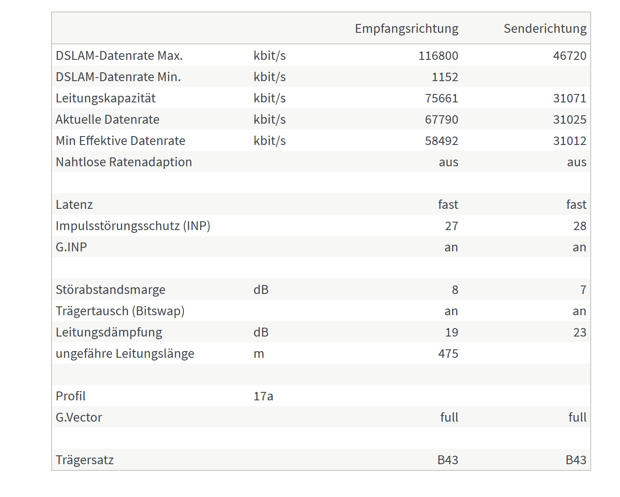Select the Leitungsdämpfung row label

[x=109, y=332]
